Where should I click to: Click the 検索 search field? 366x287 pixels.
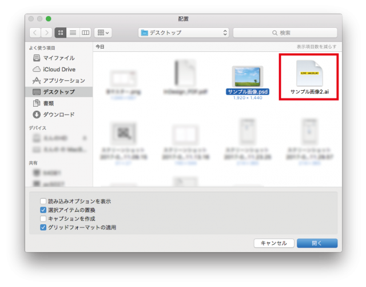click(287, 33)
